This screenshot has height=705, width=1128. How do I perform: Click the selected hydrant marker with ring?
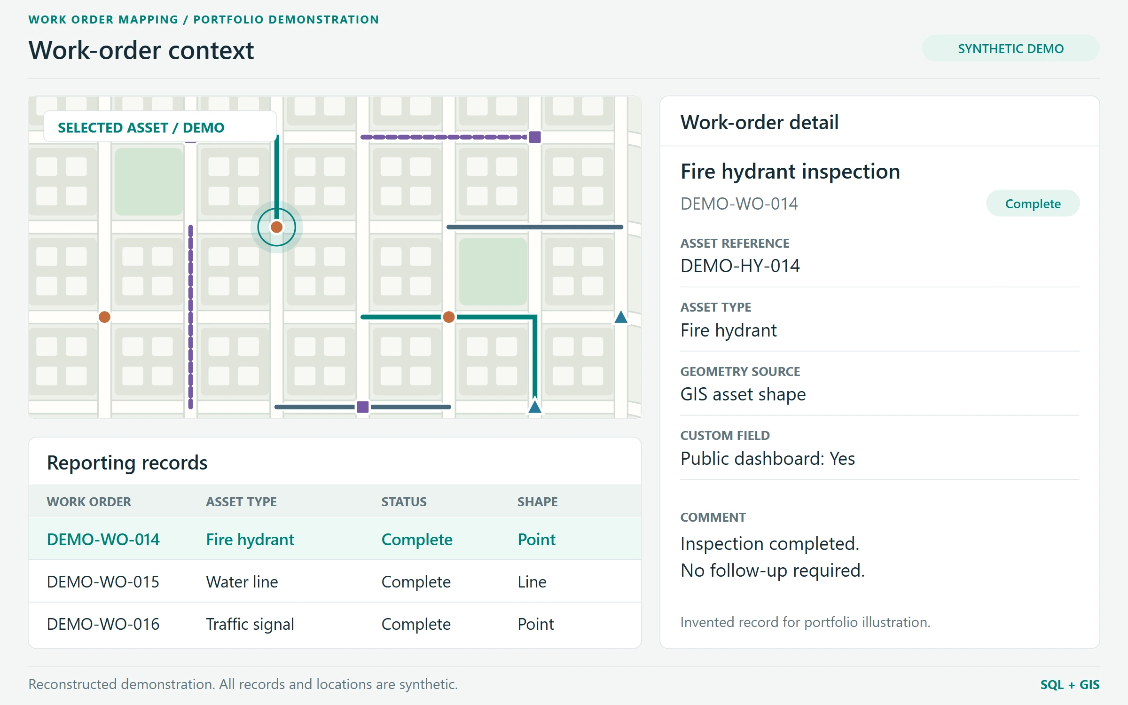pyautogui.click(x=277, y=227)
